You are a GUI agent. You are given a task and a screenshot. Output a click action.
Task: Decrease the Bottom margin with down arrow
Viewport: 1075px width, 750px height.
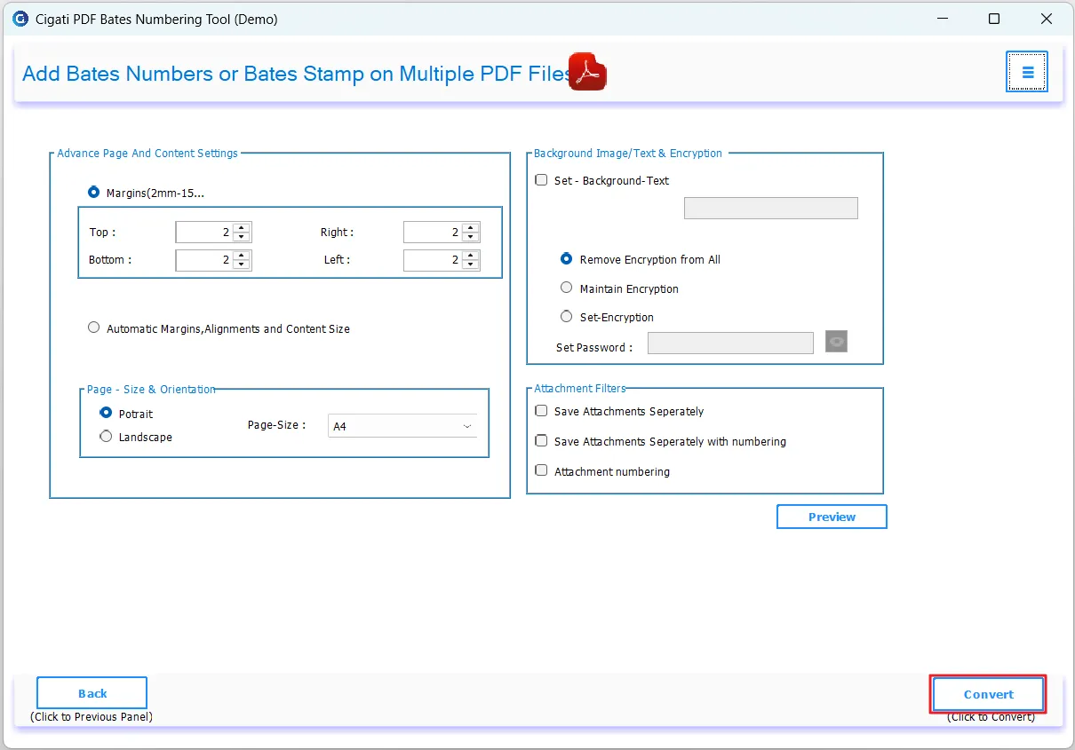pyautogui.click(x=242, y=265)
